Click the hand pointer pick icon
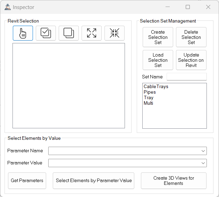Screen dimensions: 219x197 click(23, 33)
